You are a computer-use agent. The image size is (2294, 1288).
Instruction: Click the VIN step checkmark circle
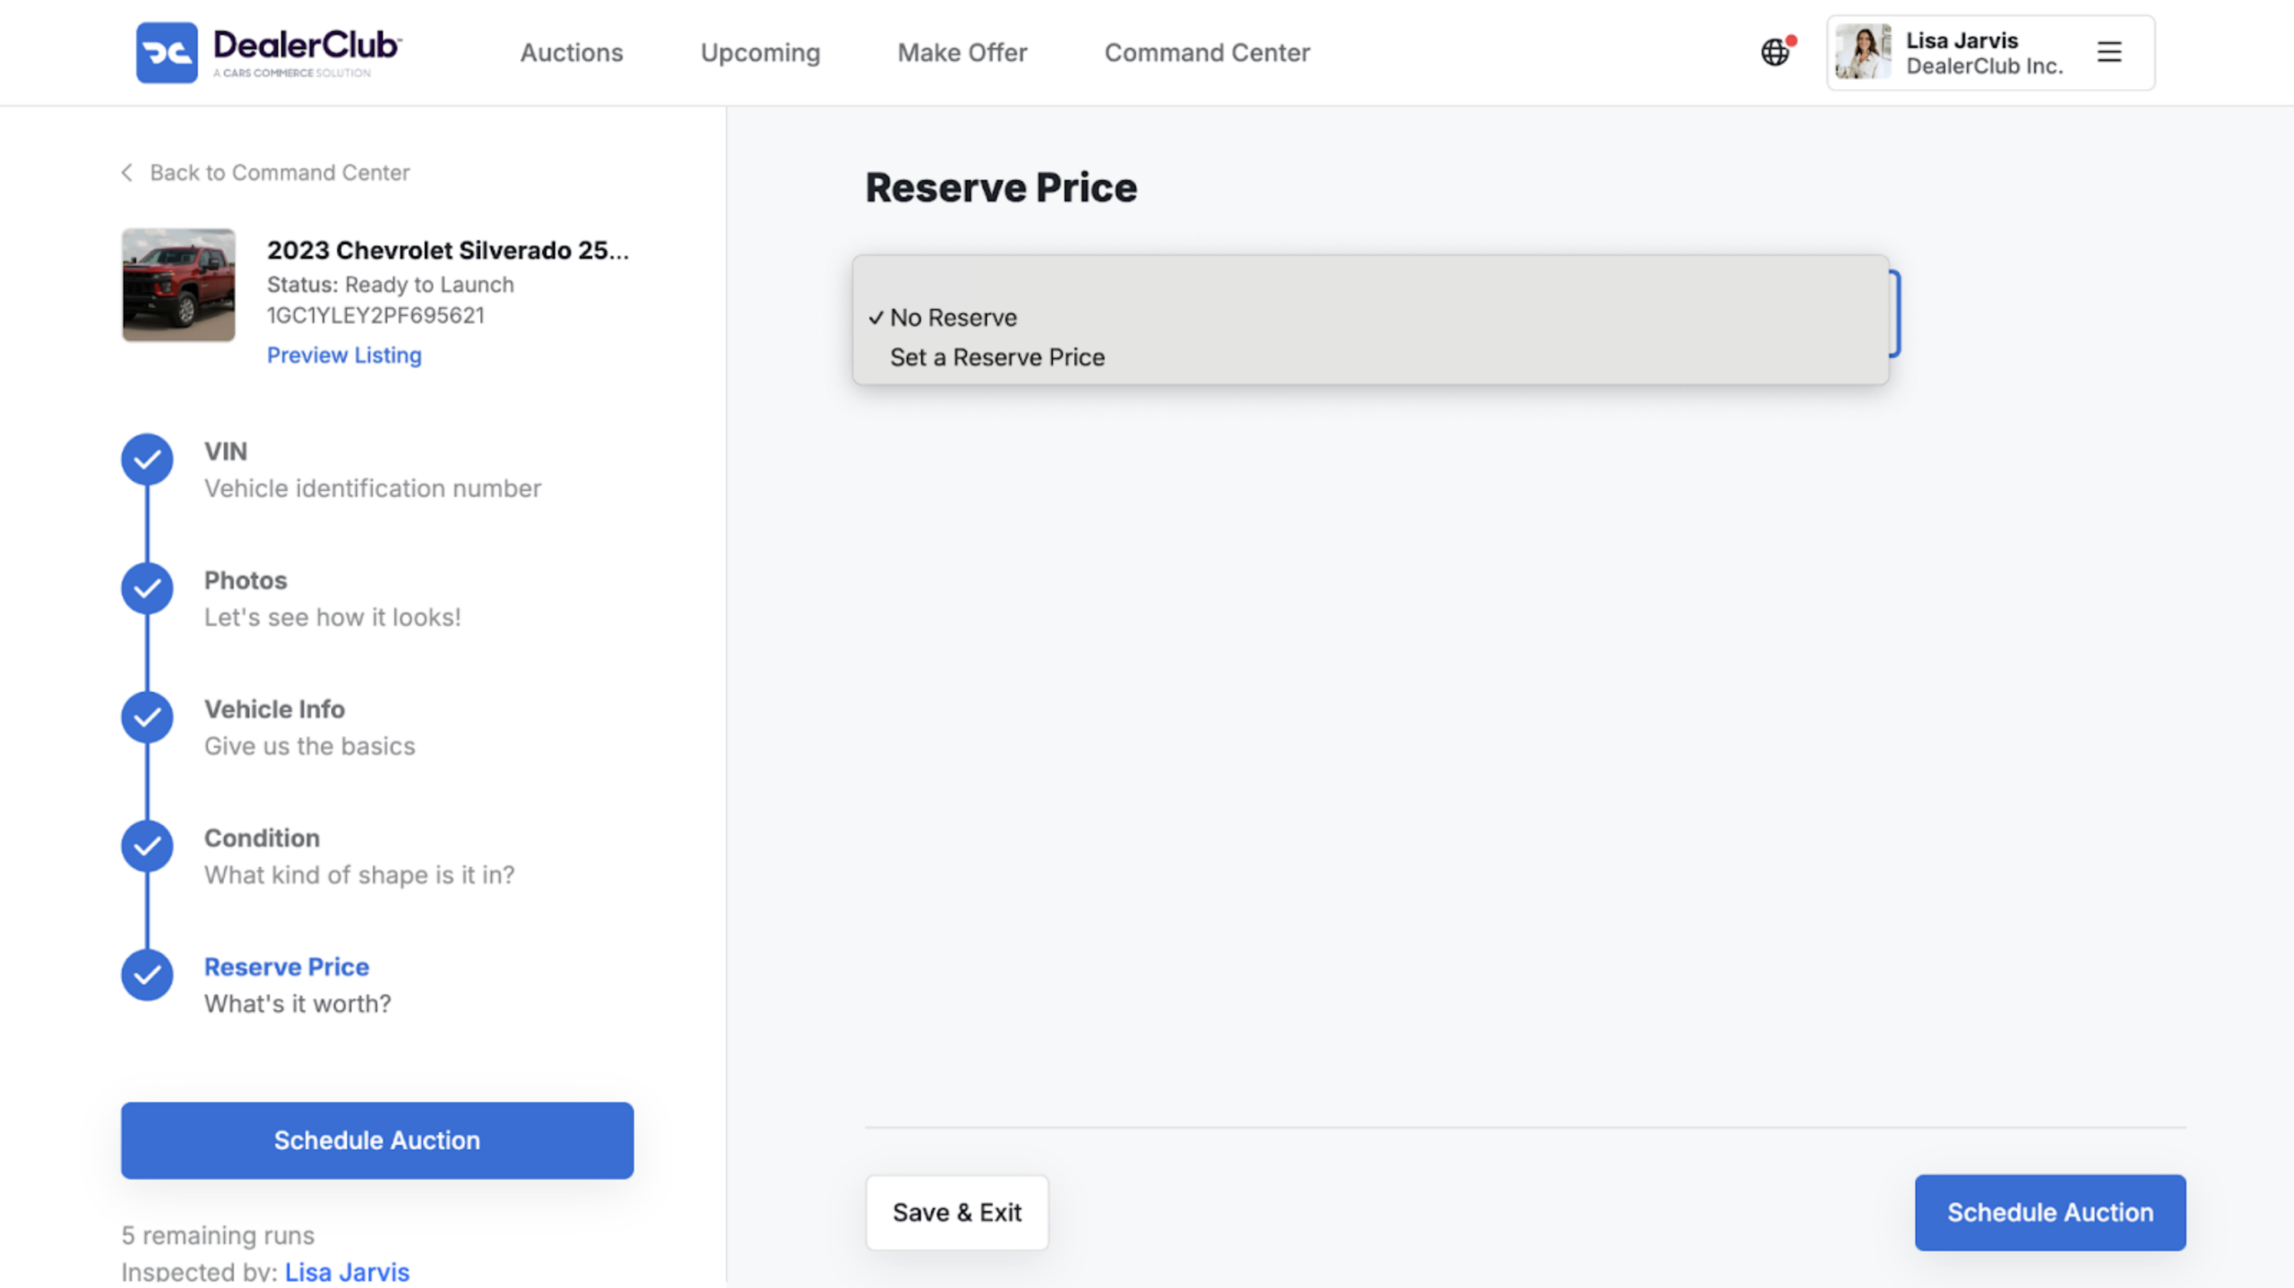click(147, 459)
